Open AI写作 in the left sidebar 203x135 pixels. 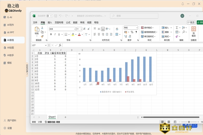[10, 25]
